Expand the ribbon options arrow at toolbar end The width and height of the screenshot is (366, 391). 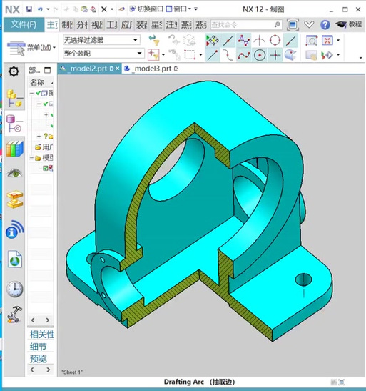360,58
